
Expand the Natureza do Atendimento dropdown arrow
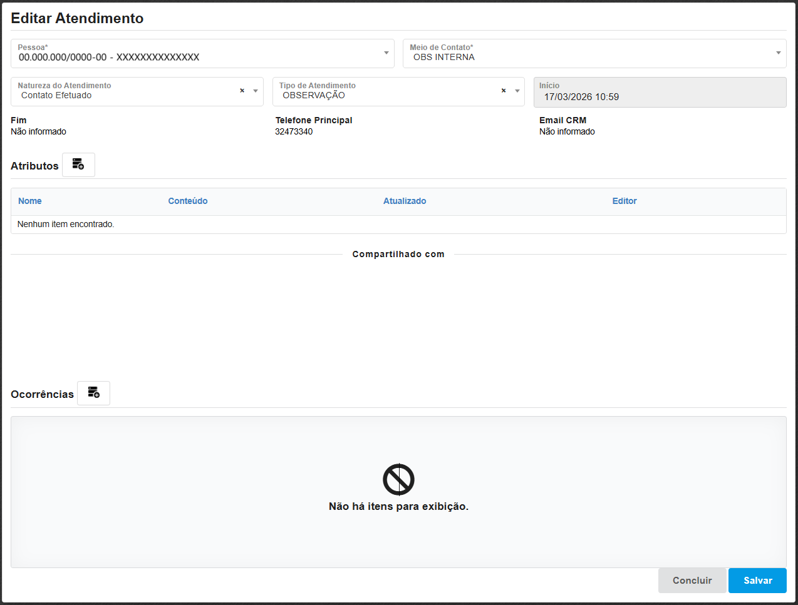[x=256, y=91]
